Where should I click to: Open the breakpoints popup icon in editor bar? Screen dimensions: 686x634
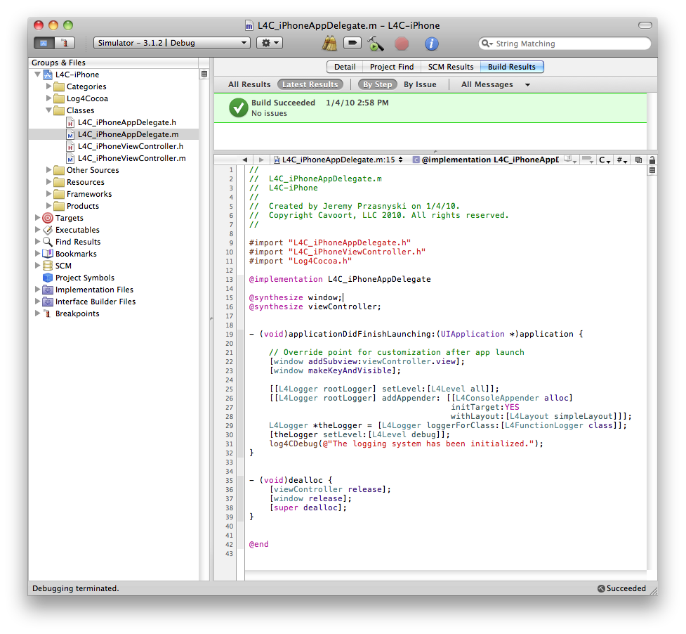(x=587, y=160)
